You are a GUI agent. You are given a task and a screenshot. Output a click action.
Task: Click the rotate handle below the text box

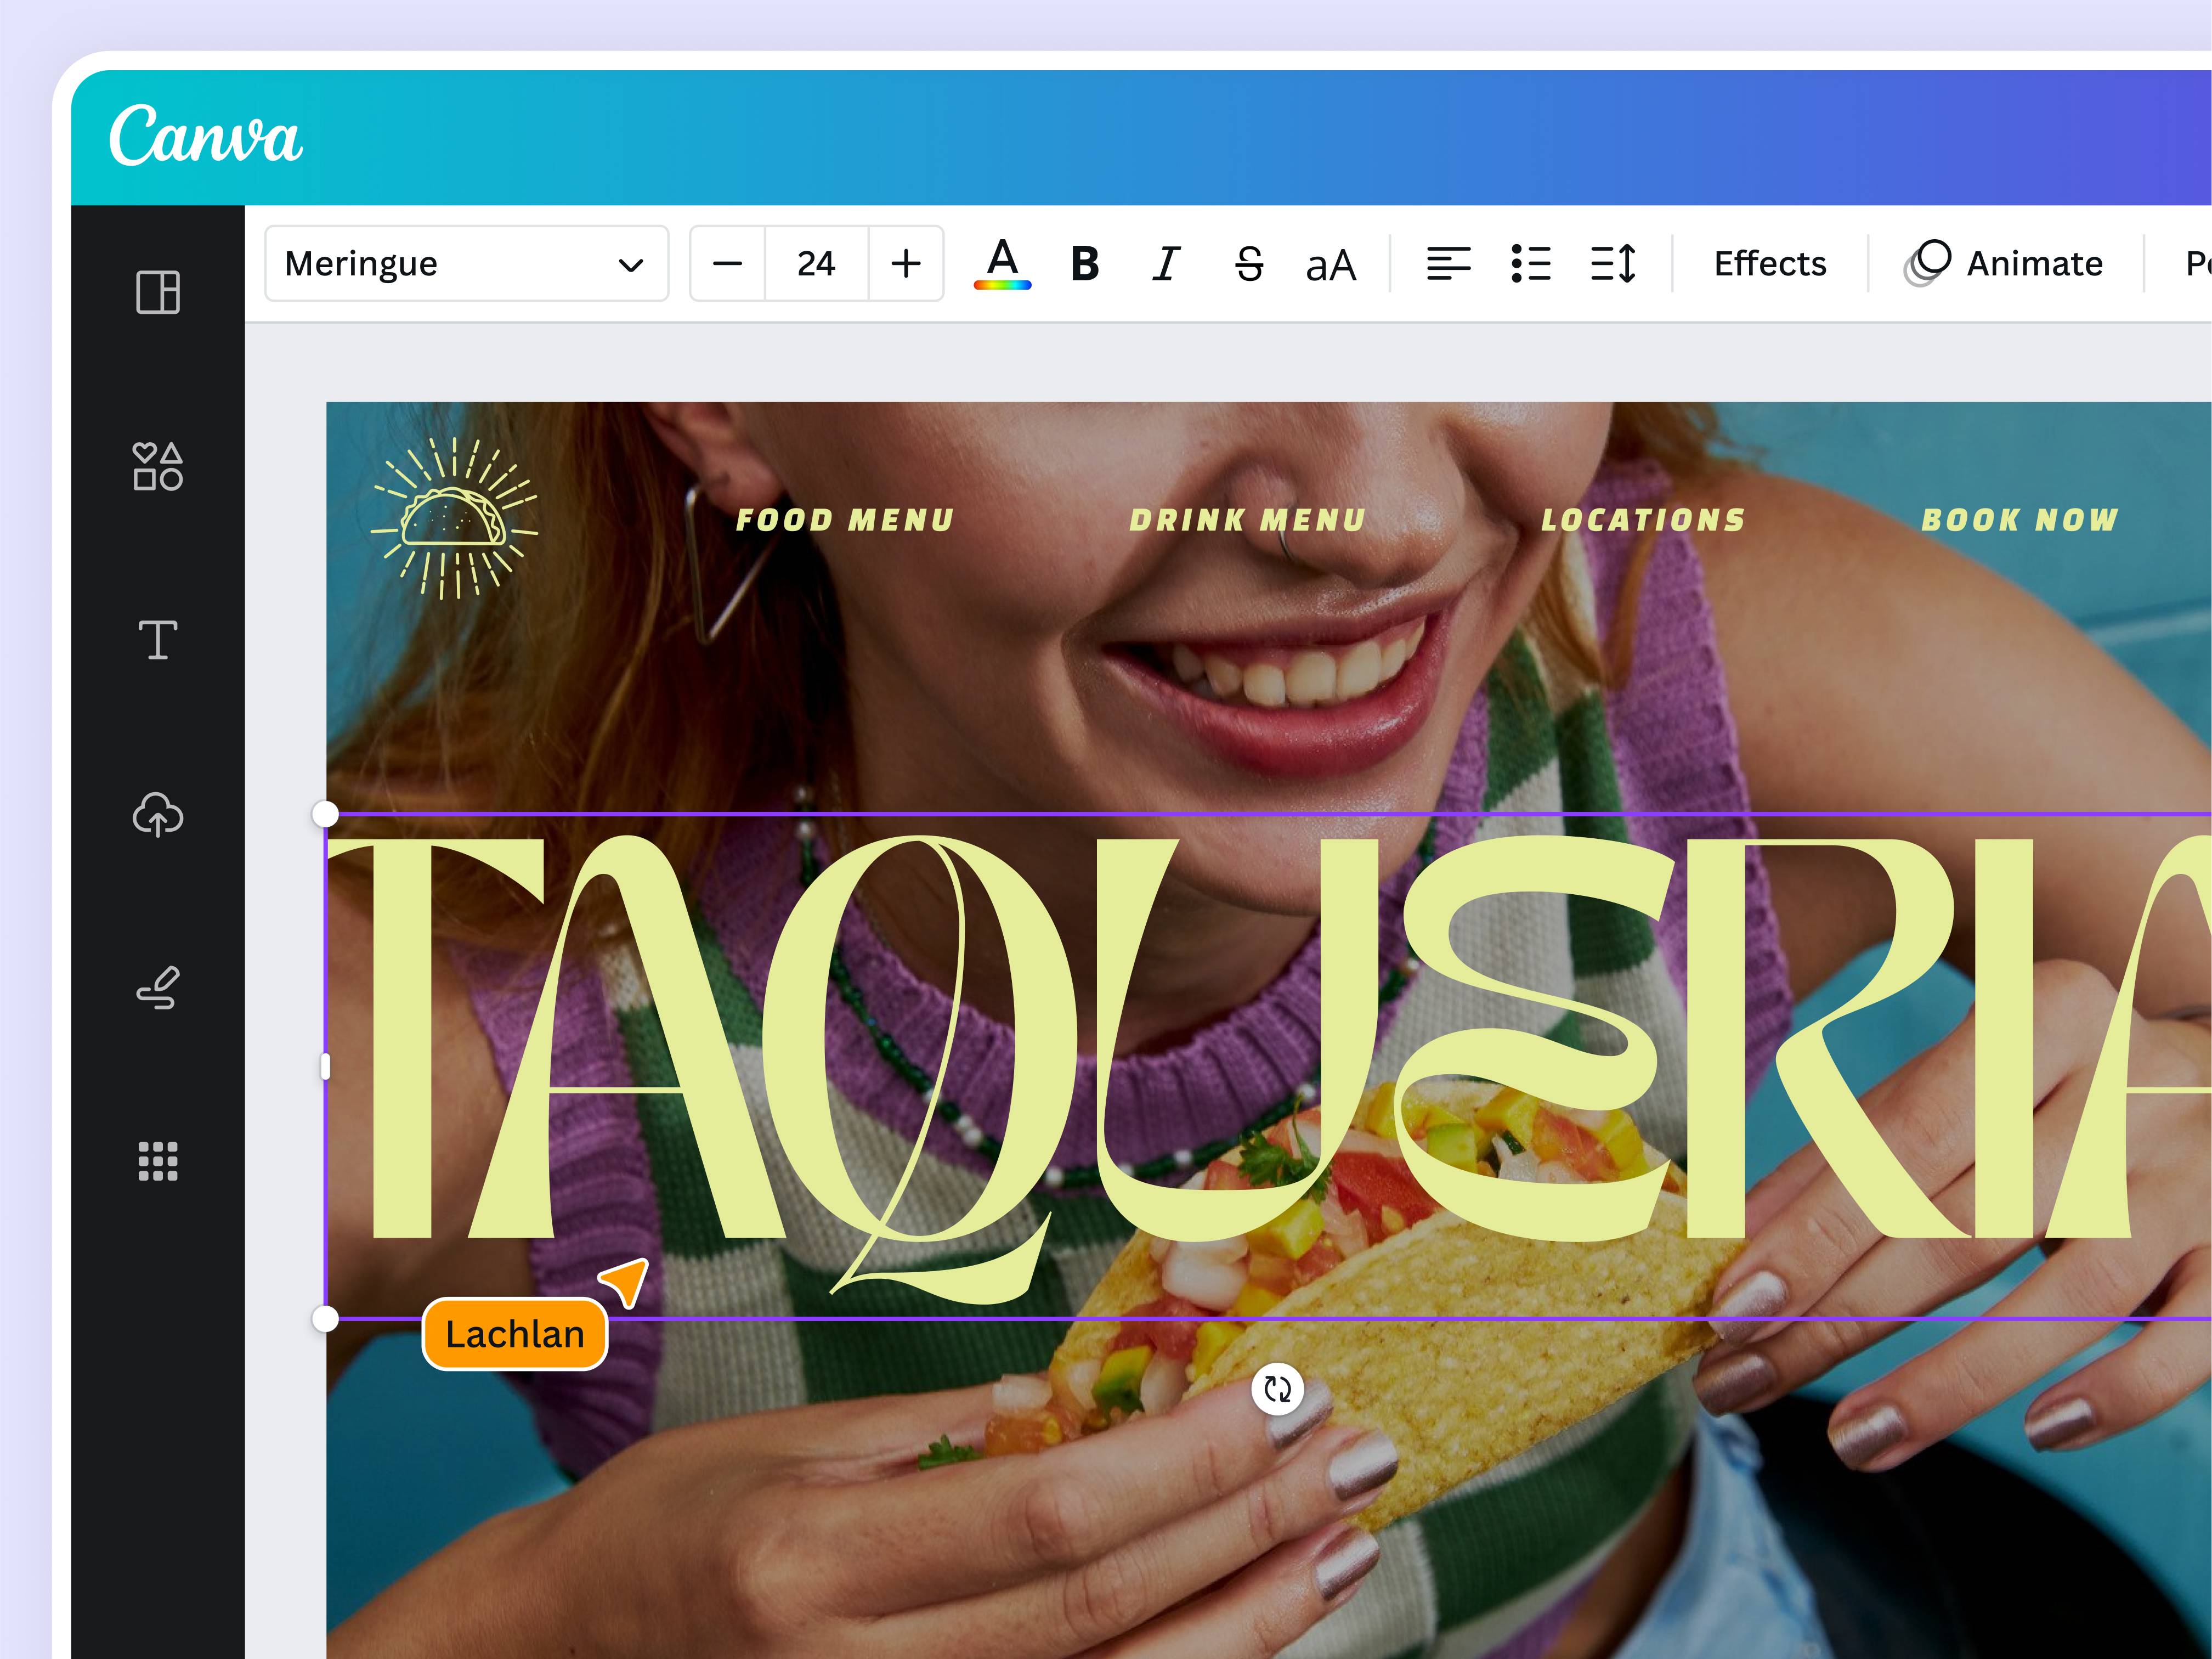pos(1277,1389)
